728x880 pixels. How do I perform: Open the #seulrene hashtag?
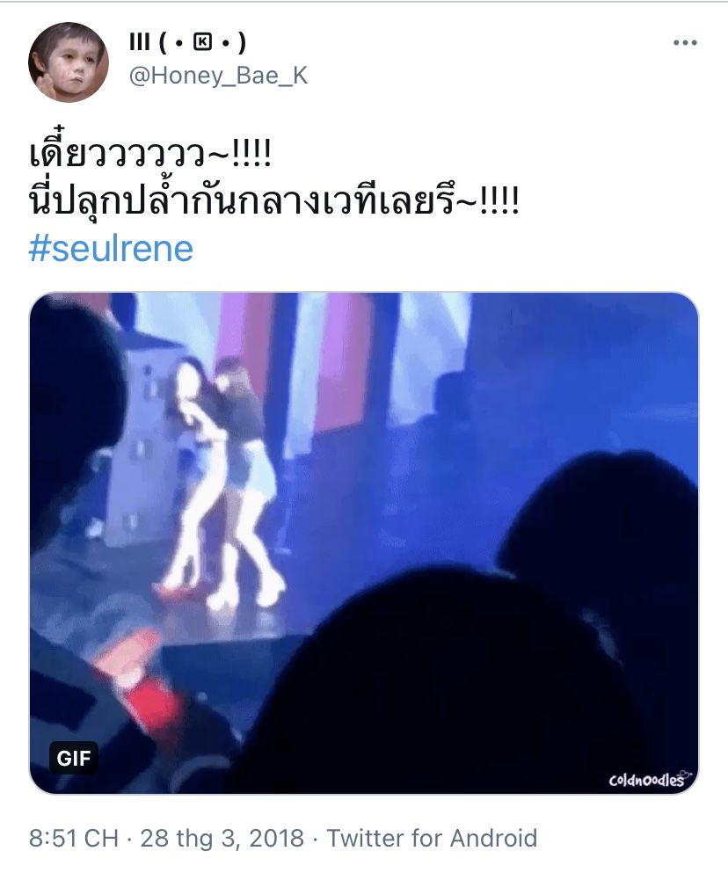(x=111, y=249)
